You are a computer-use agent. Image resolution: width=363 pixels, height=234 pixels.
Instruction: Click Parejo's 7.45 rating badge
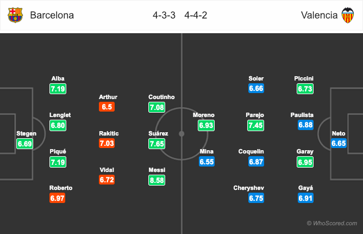(x=255, y=126)
